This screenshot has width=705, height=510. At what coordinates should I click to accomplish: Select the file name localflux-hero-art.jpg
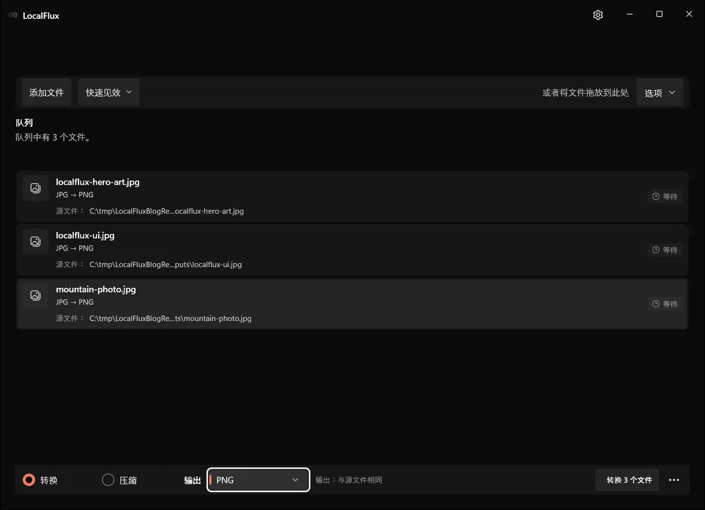(x=98, y=182)
